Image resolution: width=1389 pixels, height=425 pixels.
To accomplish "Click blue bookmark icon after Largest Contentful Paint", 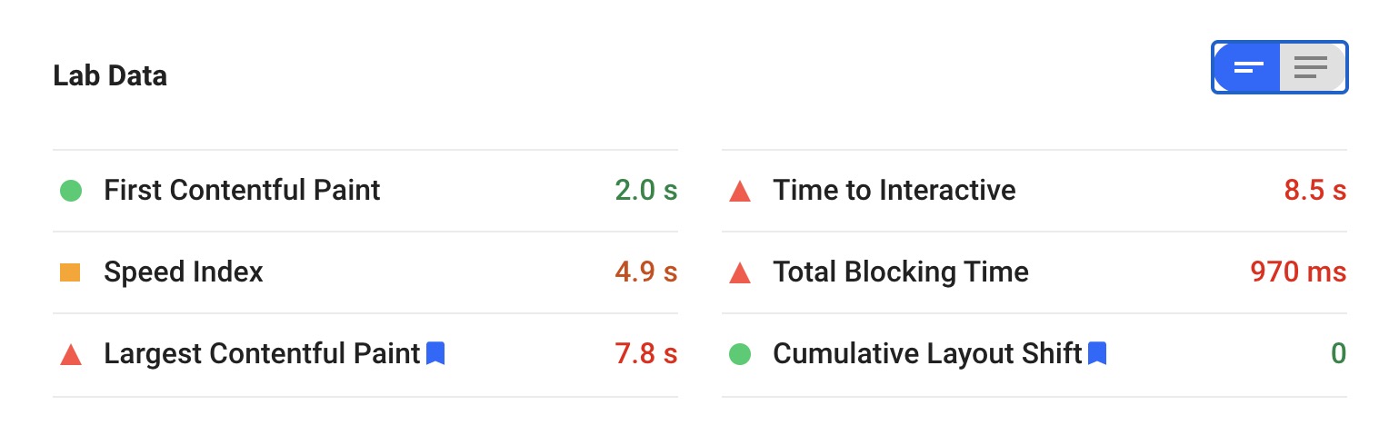I will click(x=435, y=353).
